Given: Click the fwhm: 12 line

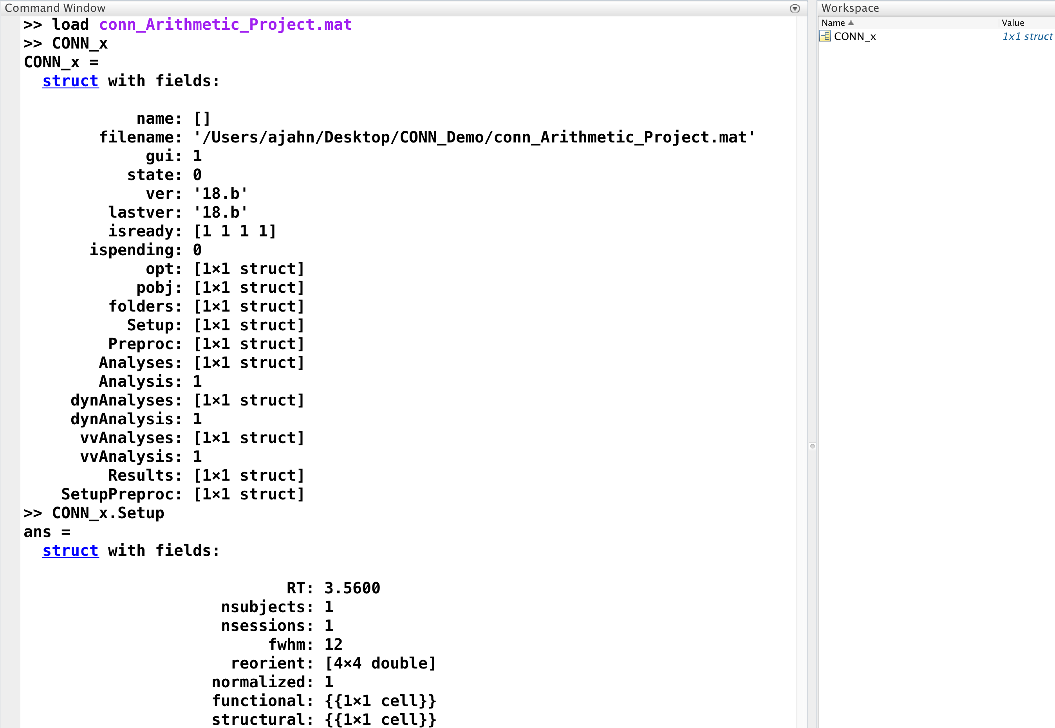Looking at the screenshot, I should coord(305,645).
